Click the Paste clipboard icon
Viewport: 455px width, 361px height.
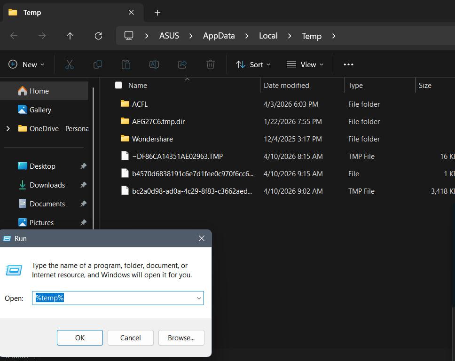click(126, 64)
